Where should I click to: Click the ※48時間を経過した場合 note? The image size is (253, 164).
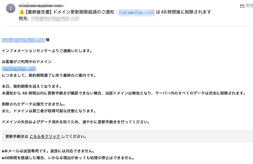click(68, 158)
